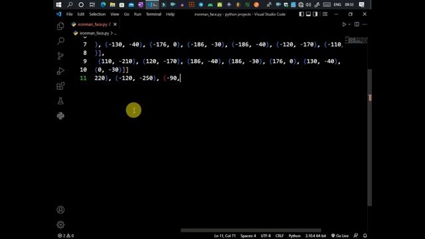The width and height of the screenshot is (425, 239).
Task: Expand the run button dropdown arrow
Action: 349,25
